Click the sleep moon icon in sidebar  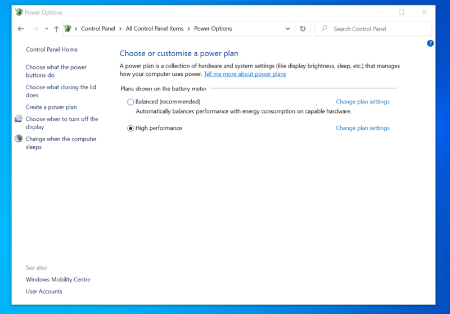[x=19, y=138]
